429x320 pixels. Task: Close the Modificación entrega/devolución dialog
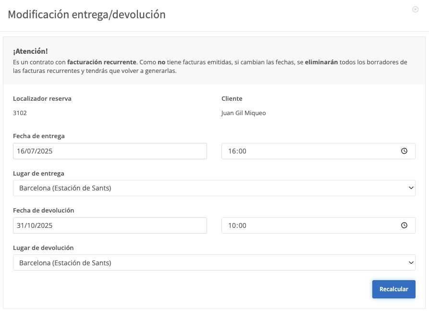pos(416,9)
